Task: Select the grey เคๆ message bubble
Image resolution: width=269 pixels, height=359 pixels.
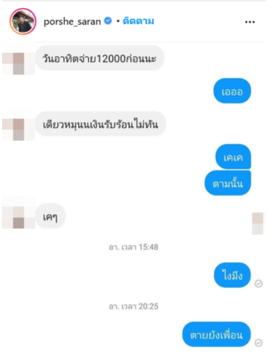Action: 51,216
